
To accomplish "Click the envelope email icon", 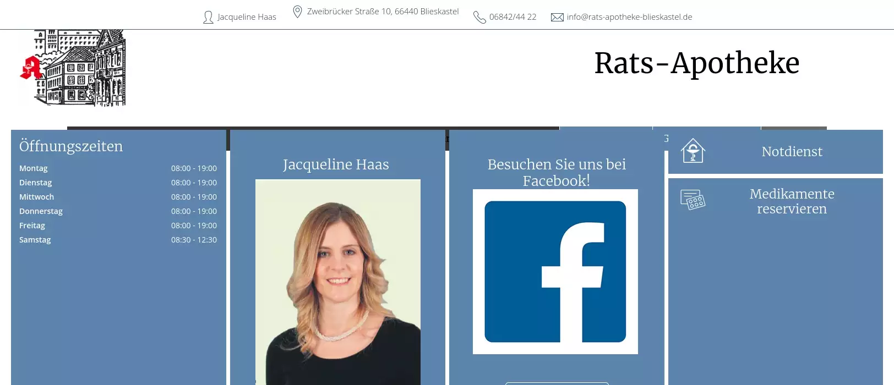I will (x=557, y=18).
